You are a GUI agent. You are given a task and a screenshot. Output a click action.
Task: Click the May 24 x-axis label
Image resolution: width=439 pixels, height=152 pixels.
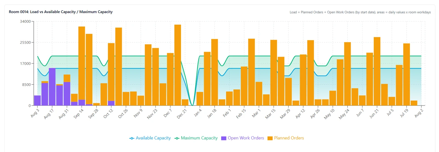344,114
